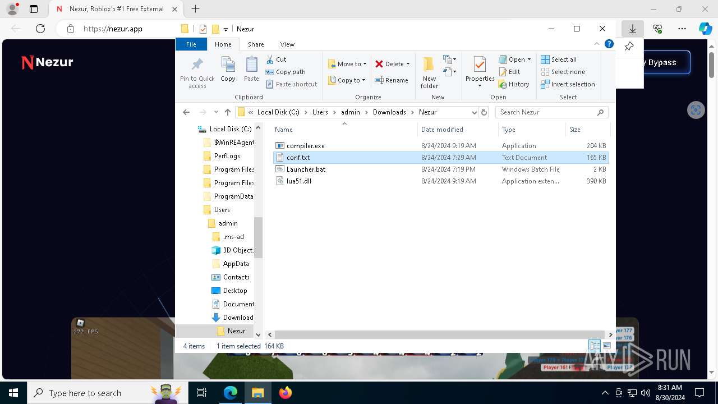Click Downloads in the address path
This screenshot has width=718, height=404.
coord(389,112)
